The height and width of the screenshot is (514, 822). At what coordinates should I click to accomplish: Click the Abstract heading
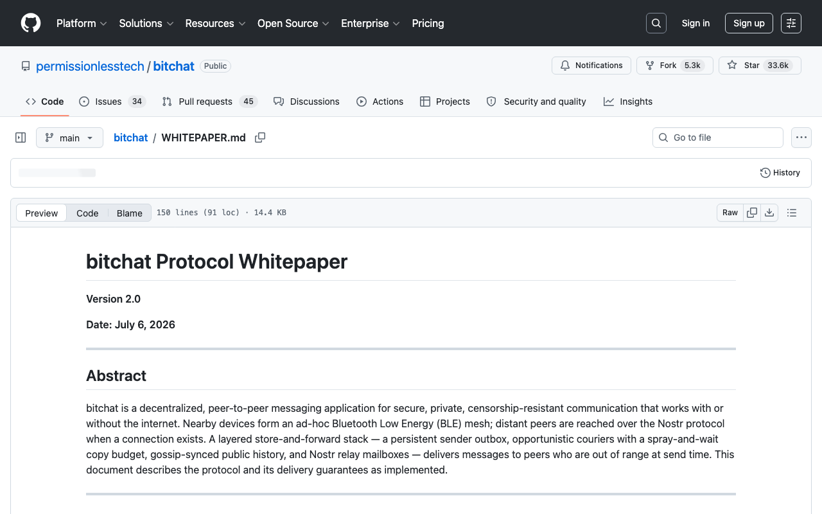point(116,376)
